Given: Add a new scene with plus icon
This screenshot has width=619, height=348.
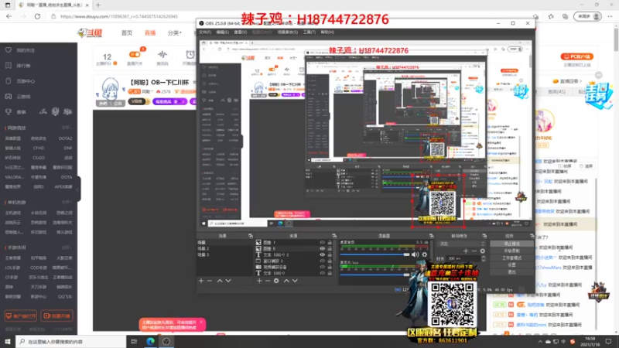Looking at the screenshot, I should 201,281.
